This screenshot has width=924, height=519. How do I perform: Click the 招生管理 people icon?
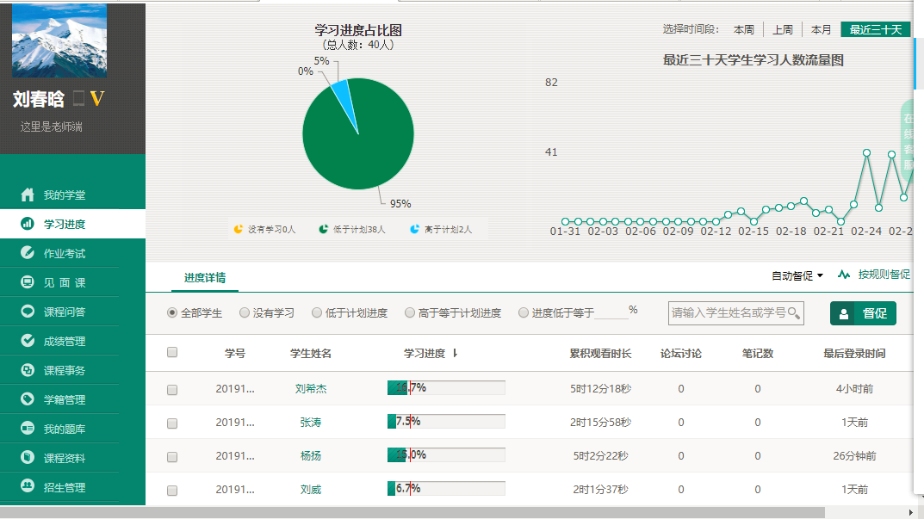pyautogui.click(x=28, y=488)
